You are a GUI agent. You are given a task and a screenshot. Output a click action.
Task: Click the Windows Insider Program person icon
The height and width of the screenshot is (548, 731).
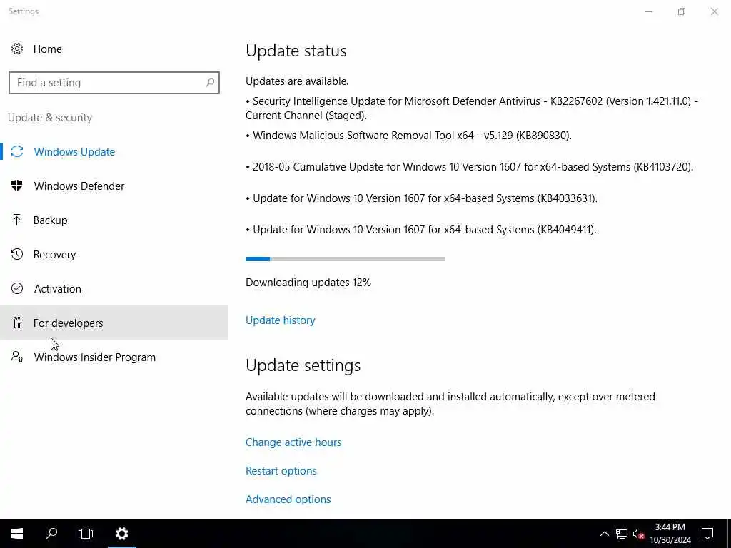point(17,357)
